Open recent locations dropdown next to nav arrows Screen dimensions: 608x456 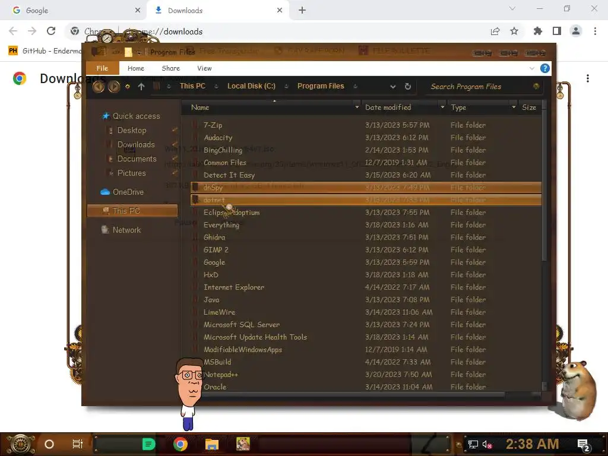(x=127, y=87)
